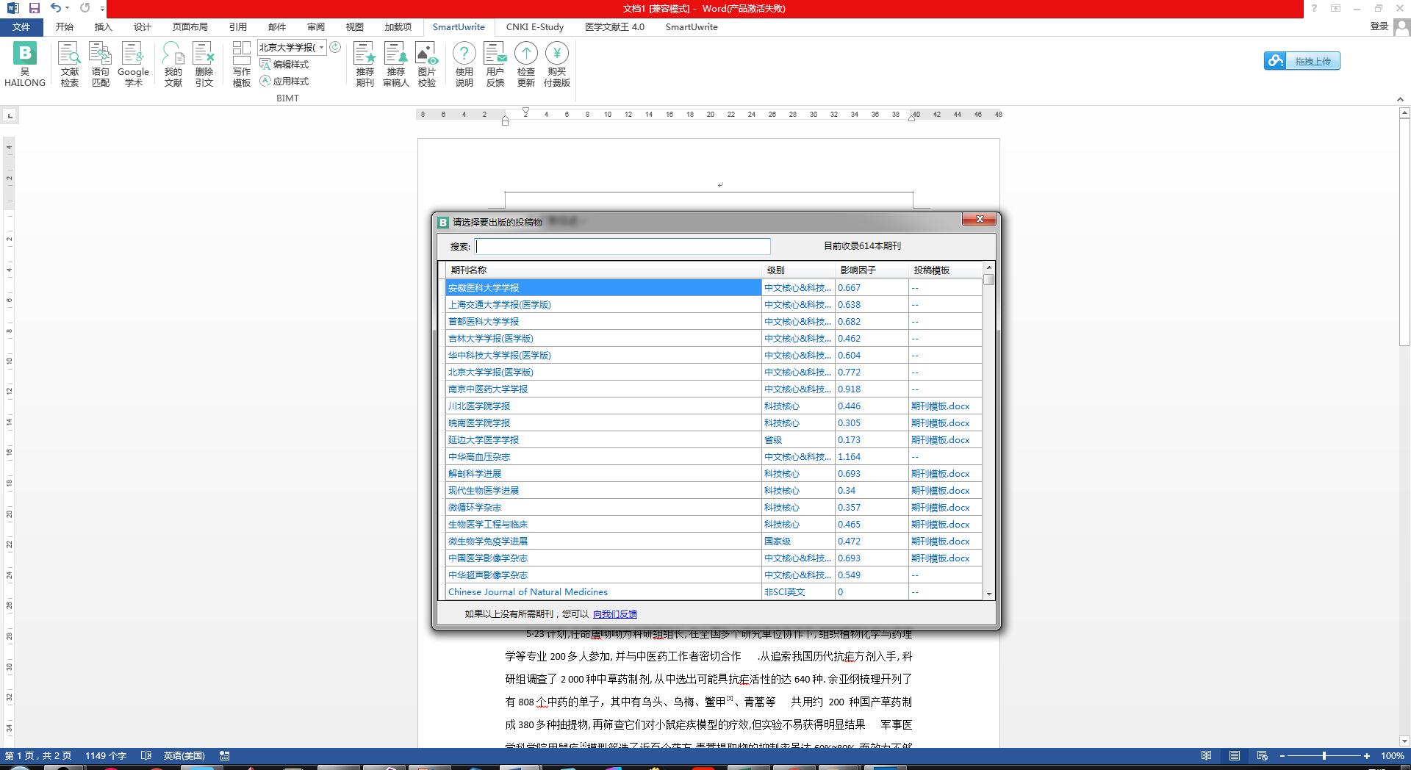This screenshot has width=1411, height=770.
Task: Click the 拖拽上传 upload button
Action: point(1302,61)
